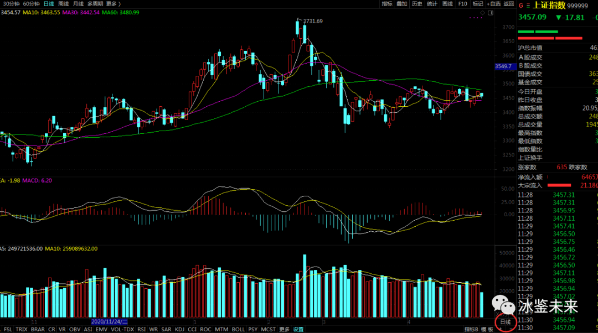Select the 月线 monthly period tab

tap(78, 4)
